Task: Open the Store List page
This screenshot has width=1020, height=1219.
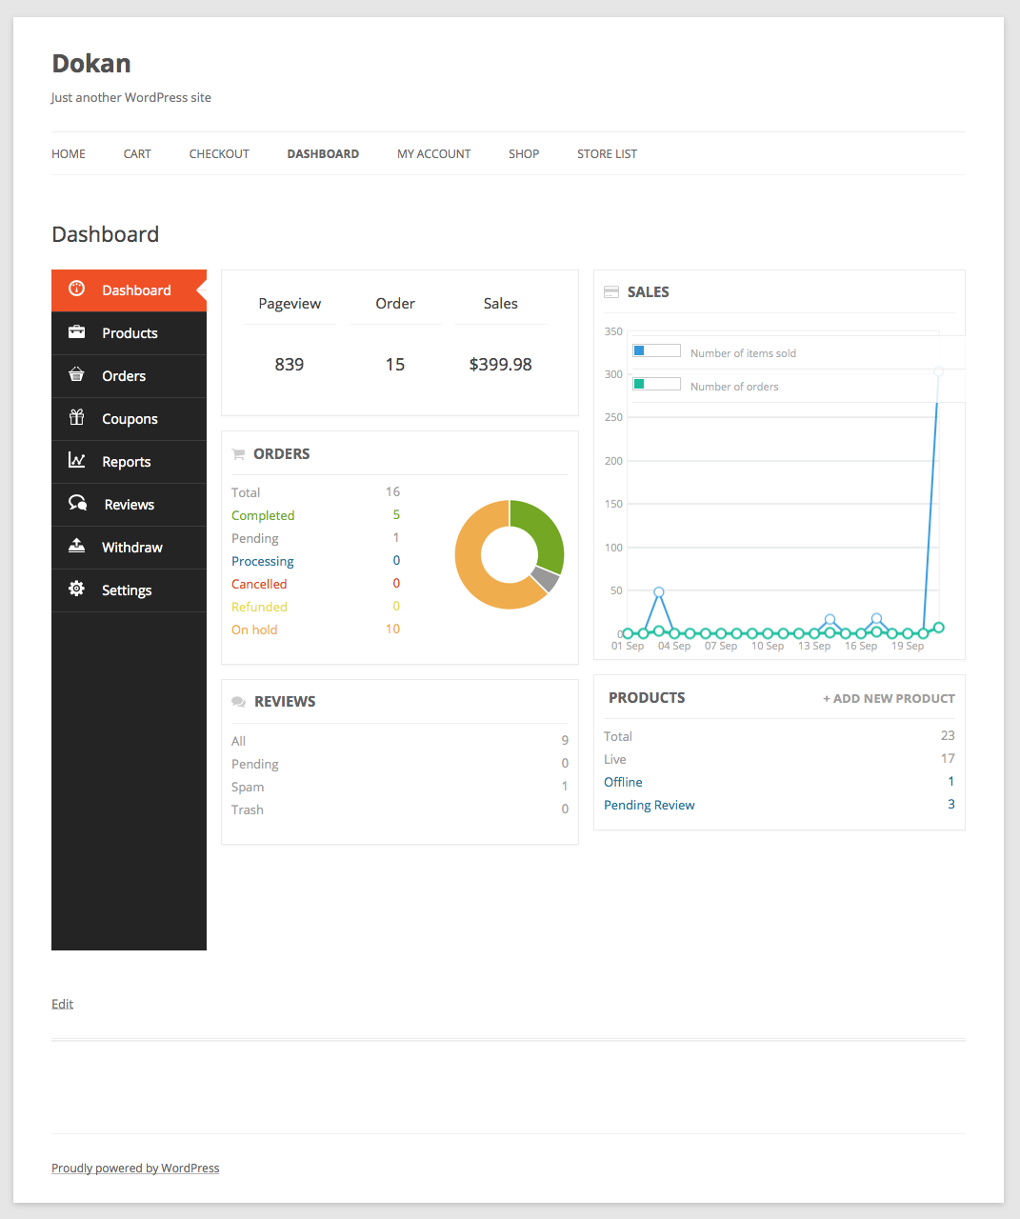Action: tap(607, 153)
